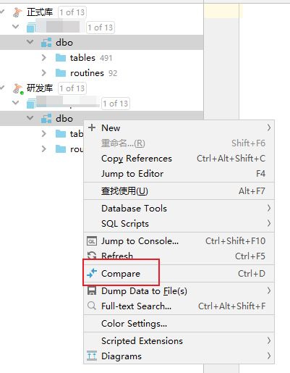Collapse the second dbo schema under 研发库
This screenshot has height=373, width=290.
(30, 118)
